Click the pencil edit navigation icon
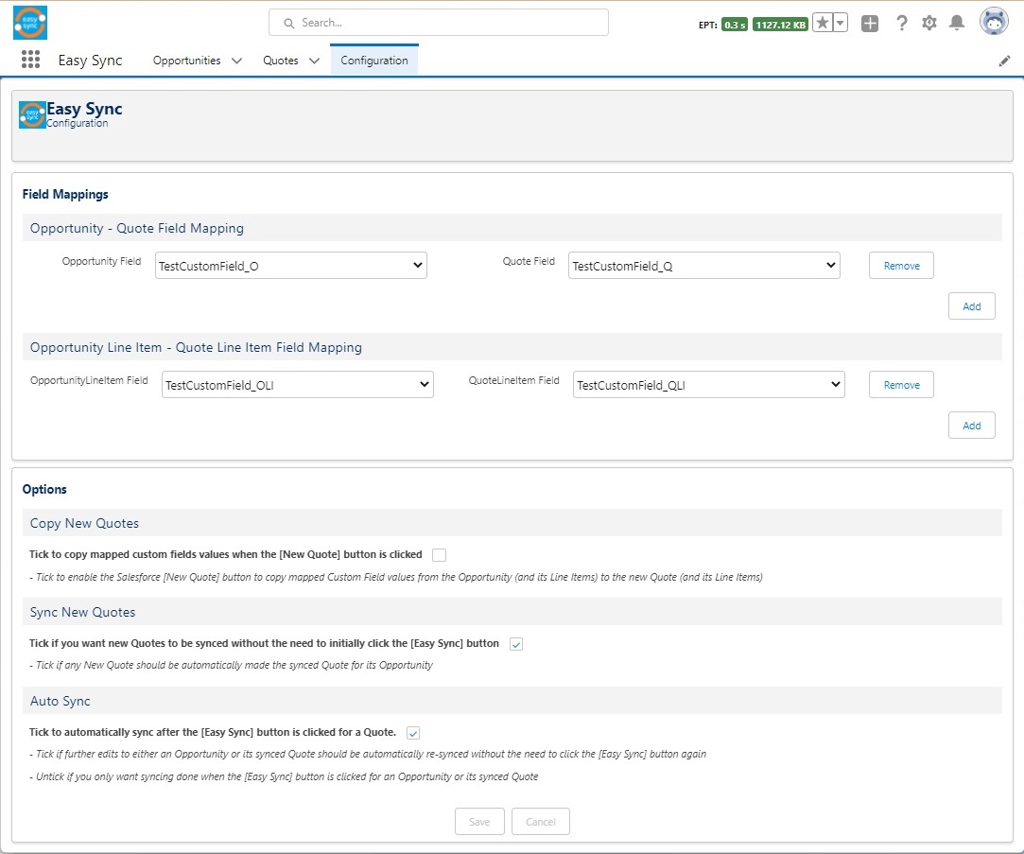The width and height of the screenshot is (1024, 854). click(x=1004, y=61)
